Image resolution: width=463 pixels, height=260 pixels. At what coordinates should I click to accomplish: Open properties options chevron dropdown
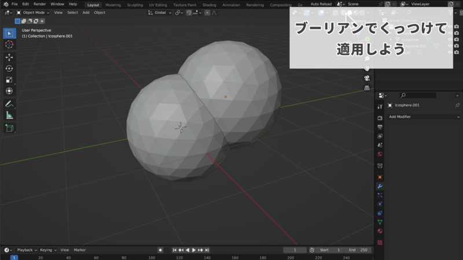coord(457,95)
